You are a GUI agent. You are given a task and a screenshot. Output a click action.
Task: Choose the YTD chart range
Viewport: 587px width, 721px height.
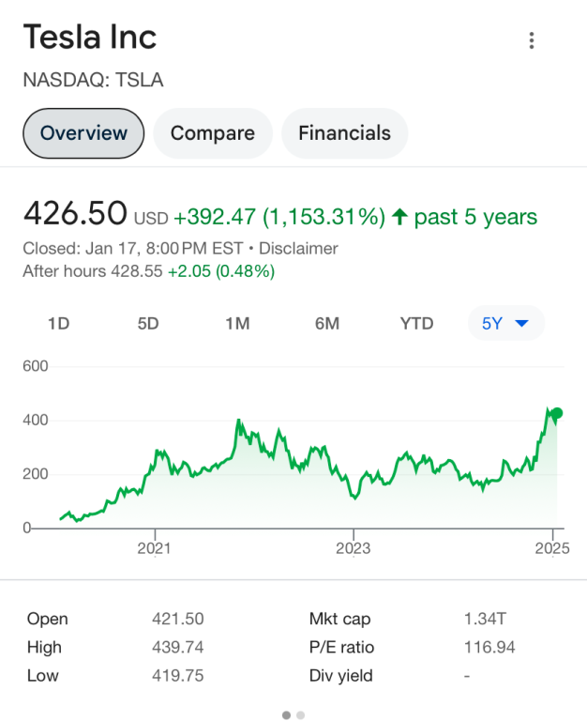point(416,324)
